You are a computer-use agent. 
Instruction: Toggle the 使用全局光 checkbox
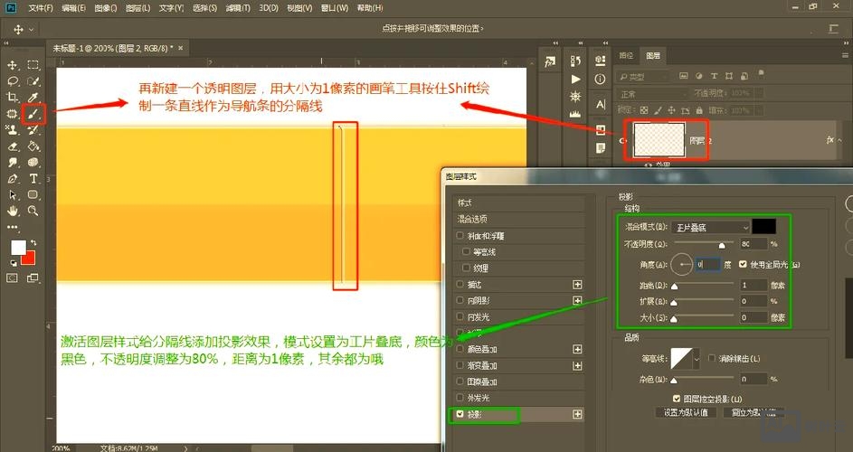[743, 264]
